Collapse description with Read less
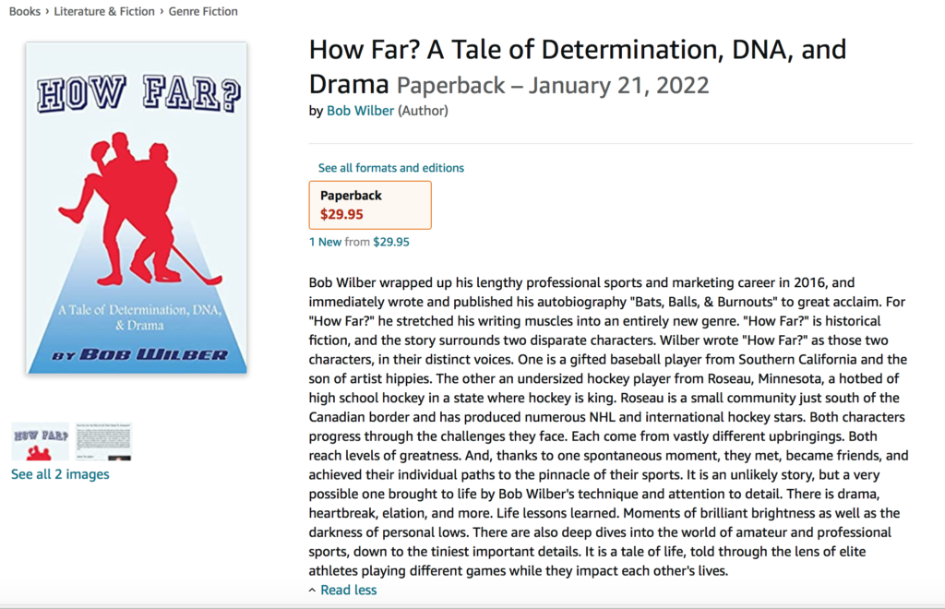The height and width of the screenshot is (609, 945). (348, 590)
